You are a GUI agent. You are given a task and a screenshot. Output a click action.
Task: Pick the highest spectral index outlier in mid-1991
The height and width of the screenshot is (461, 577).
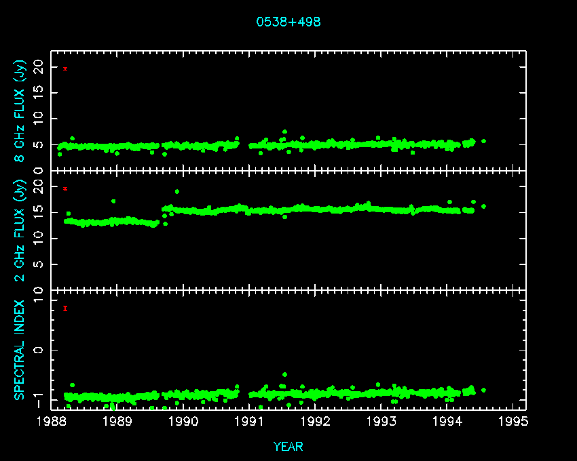(284, 374)
